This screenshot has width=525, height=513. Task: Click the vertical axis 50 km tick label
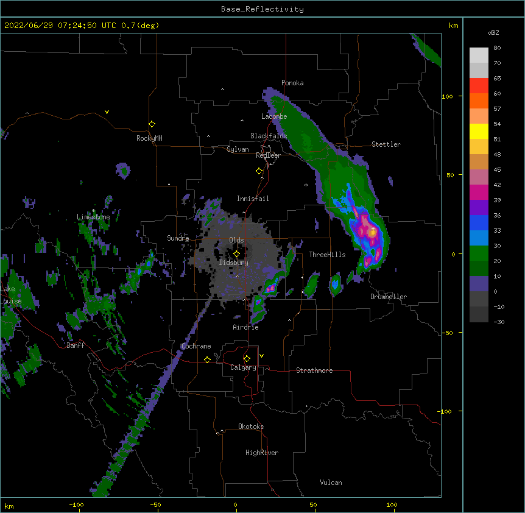click(450, 175)
